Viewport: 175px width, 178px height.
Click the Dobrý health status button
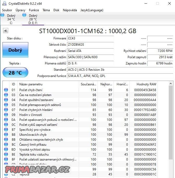15,50
